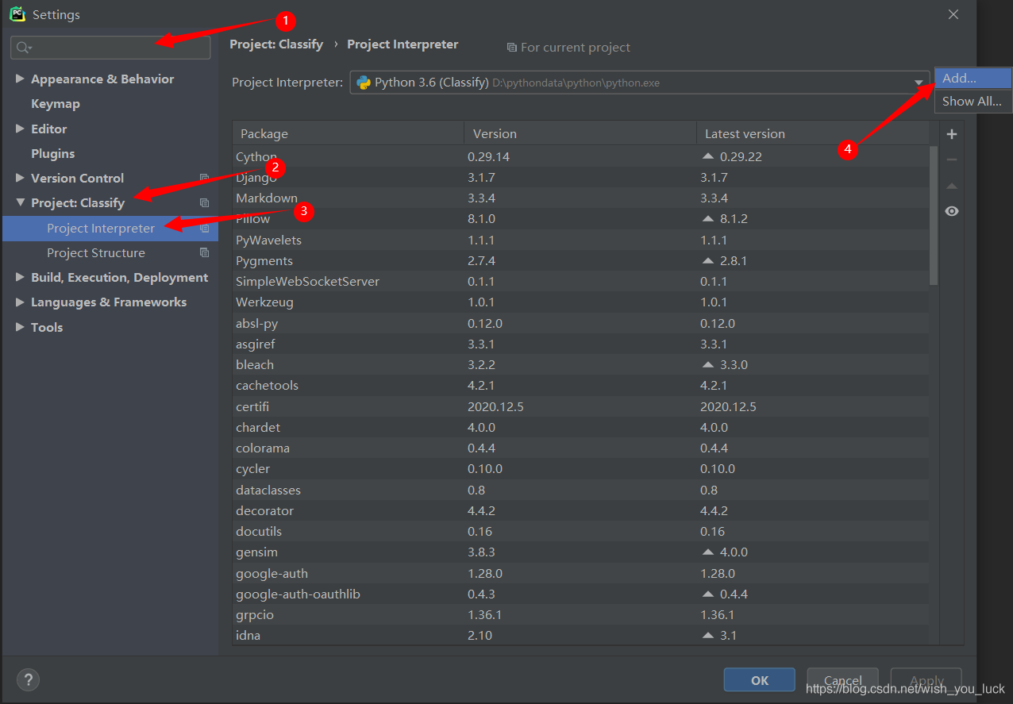This screenshot has height=704, width=1013.
Task: Click the upgrade arrow next to bleach 3.3.0
Action: coord(708,364)
